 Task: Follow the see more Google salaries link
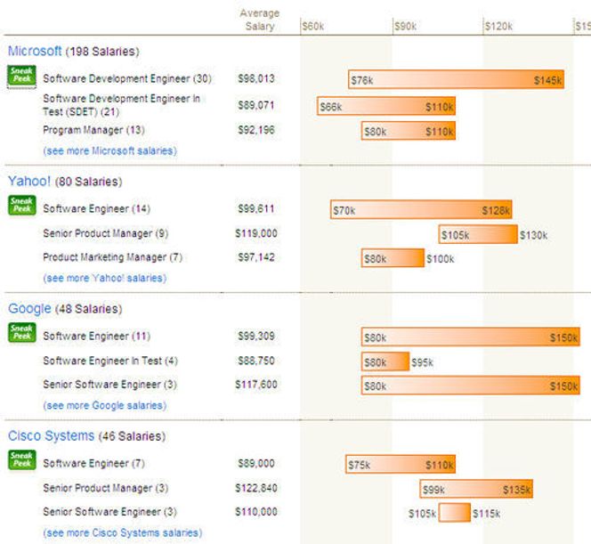point(105,406)
